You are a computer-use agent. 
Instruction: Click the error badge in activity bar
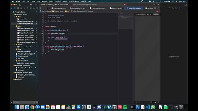[x=125, y=5]
